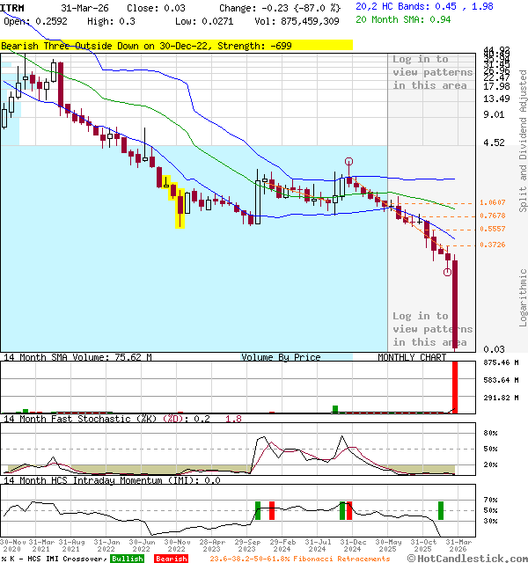
Task: Click the tall red volume bar
Action: [456, 387]
